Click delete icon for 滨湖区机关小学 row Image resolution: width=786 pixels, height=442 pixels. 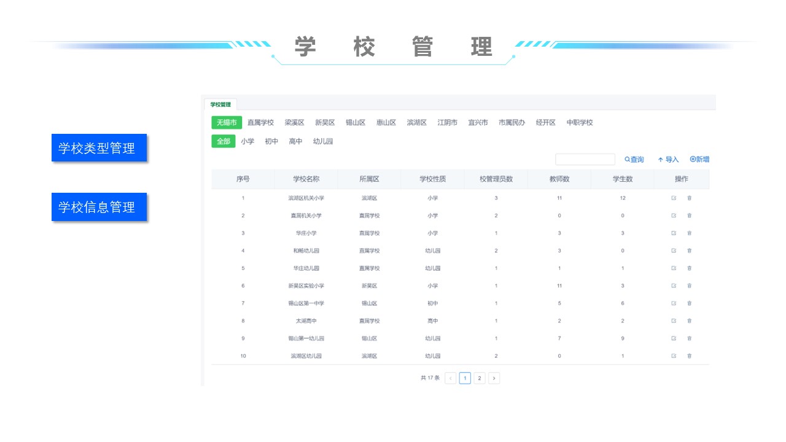tap(689, 198)
